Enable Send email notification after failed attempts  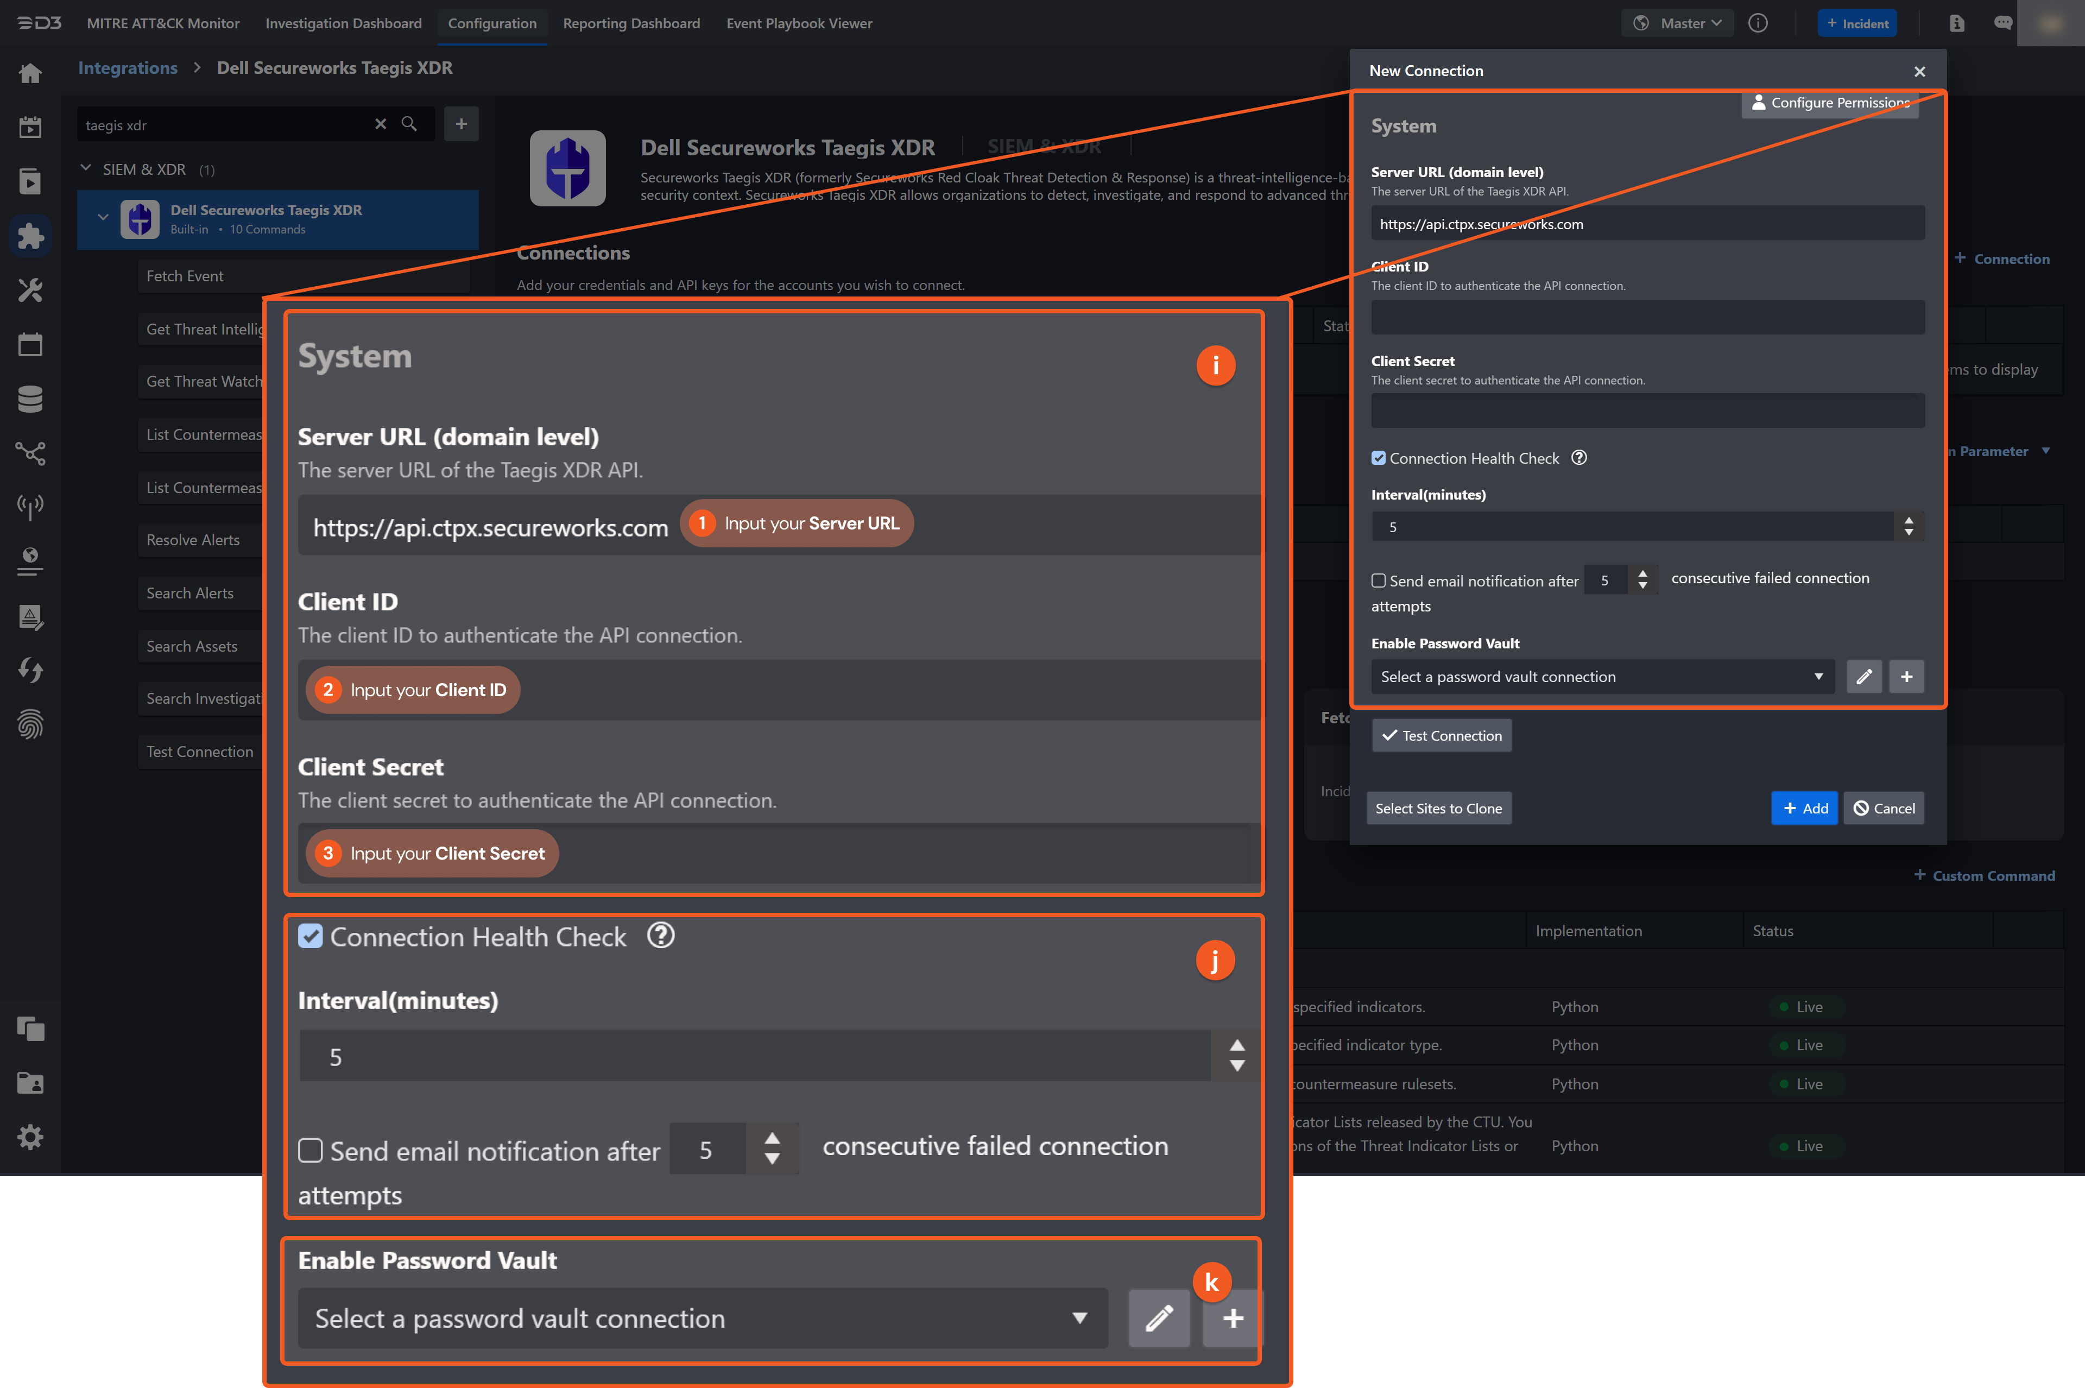tap(311, 1150)
